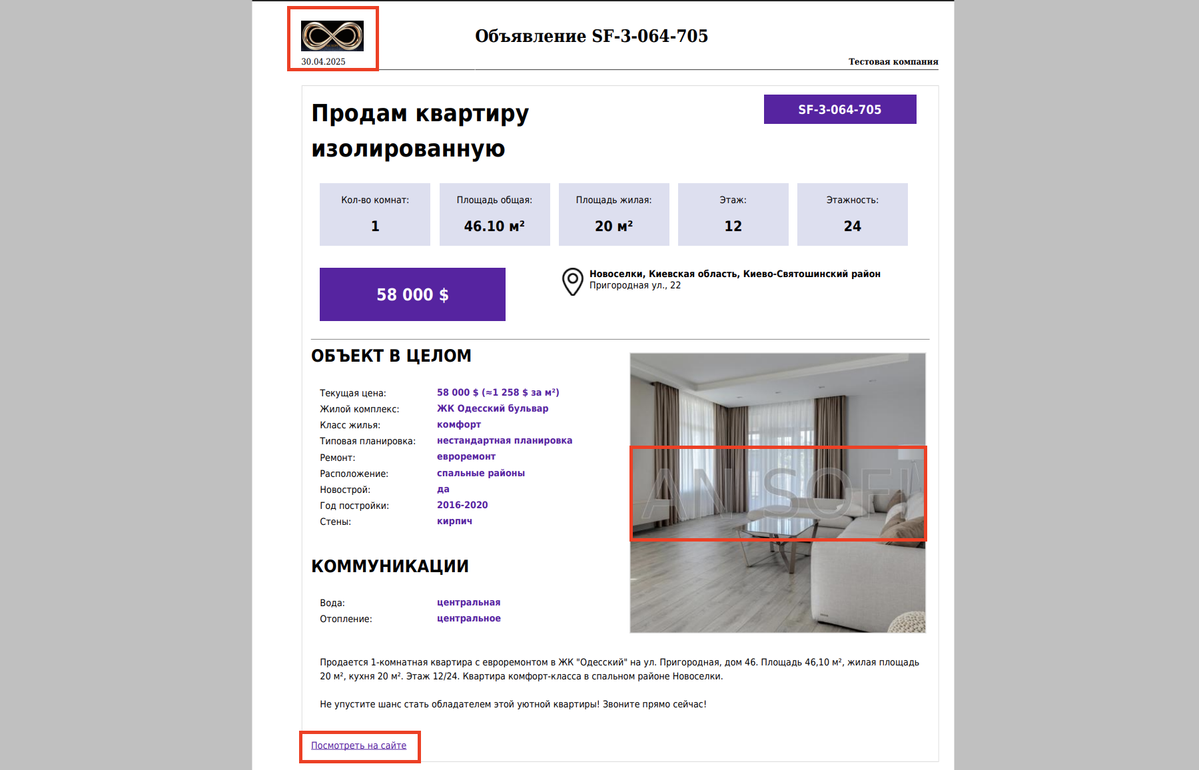1199x770 pixels.
Task: Click the location pin icon
Action: (x=573, y=282)
